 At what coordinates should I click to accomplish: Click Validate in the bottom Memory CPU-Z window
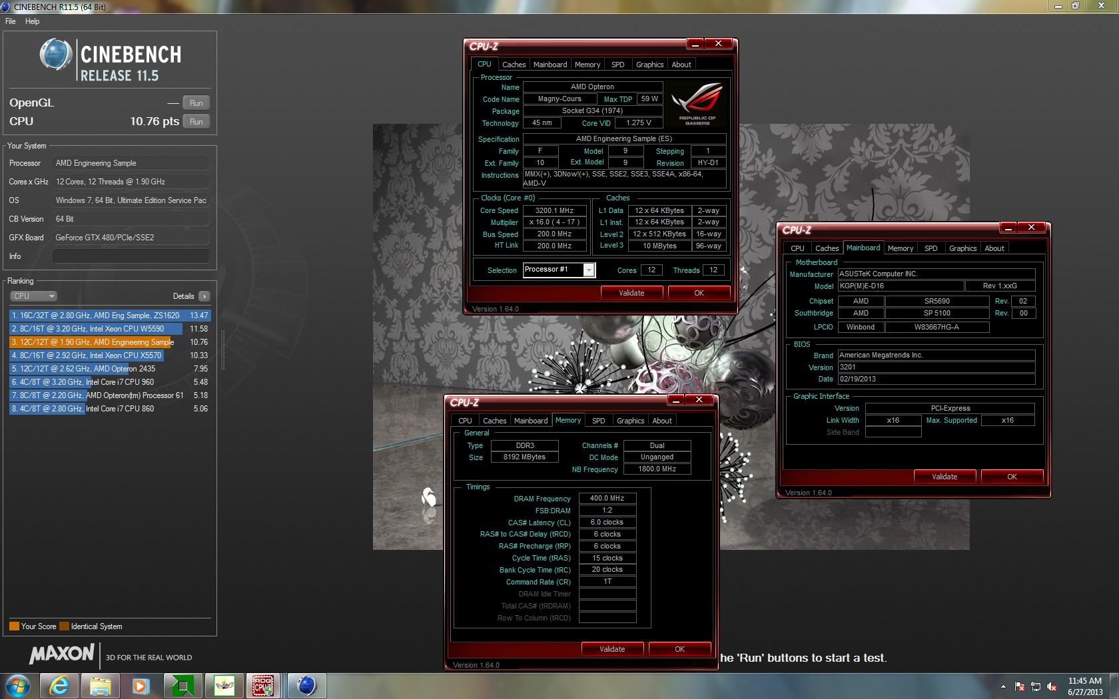[612, 649]
